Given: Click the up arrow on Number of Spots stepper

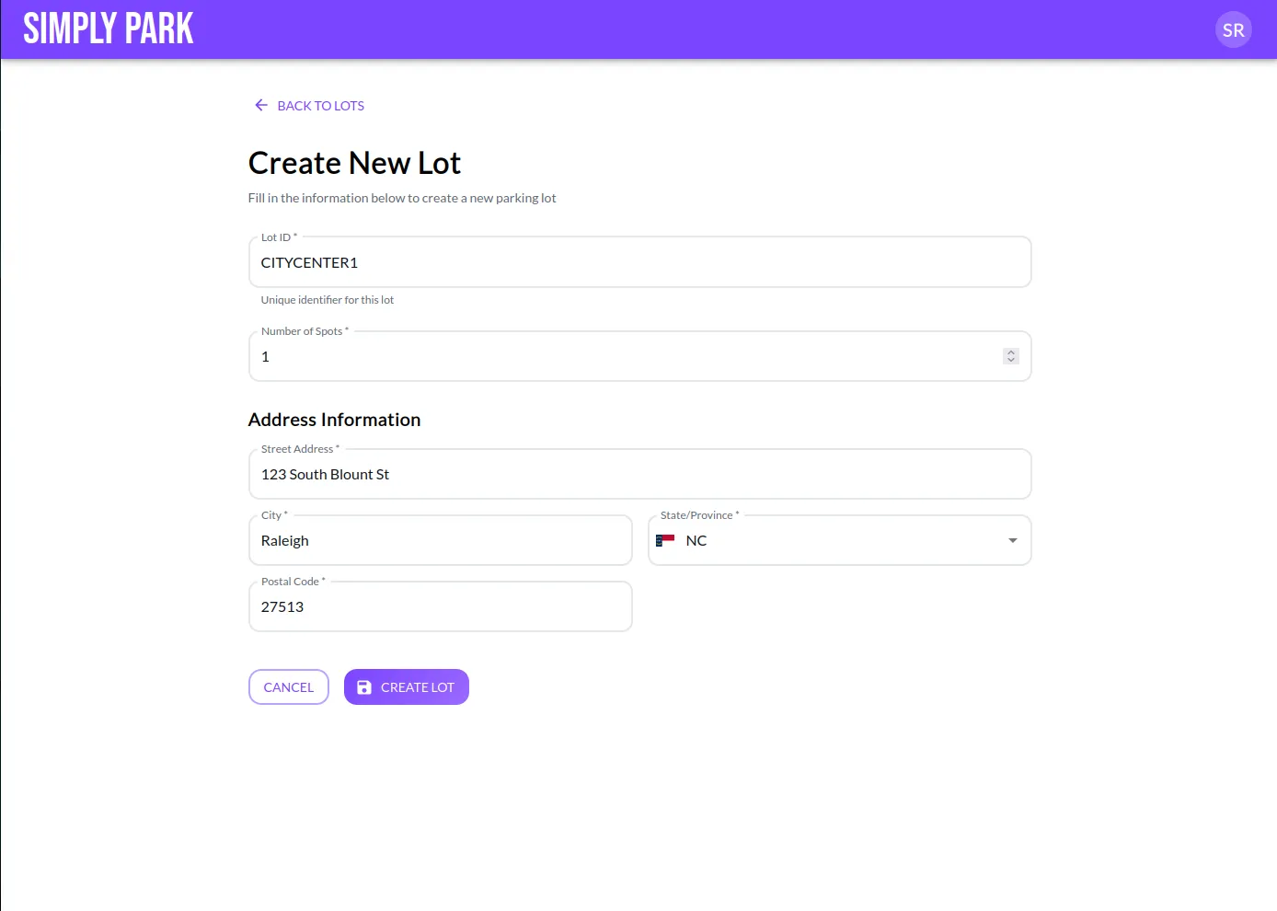Looking at the screenshot, I should point(1010,352).
